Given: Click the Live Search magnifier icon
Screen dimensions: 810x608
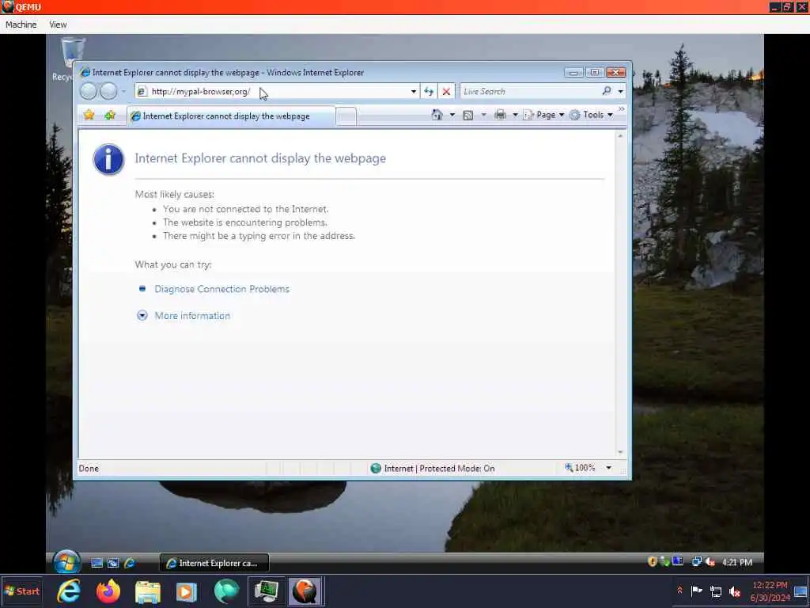Looking at the screenshot, I should pyautogui.click(x=607, y=91).
